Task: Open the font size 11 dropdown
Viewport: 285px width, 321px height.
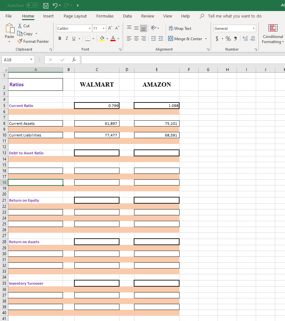Action: 104,28
